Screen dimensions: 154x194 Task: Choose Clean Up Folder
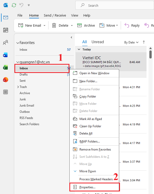94,126
